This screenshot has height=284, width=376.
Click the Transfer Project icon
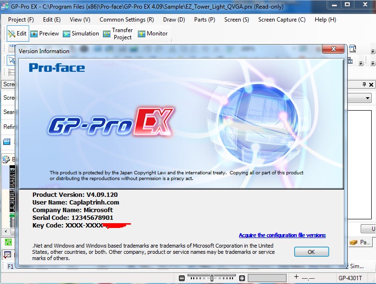click(x=107, y=34)
